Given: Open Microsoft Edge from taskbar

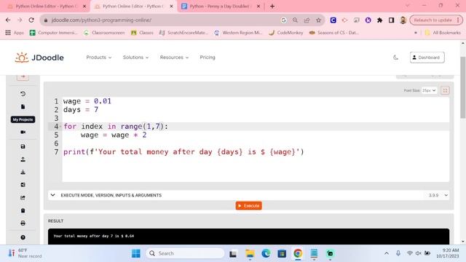Looking at the screenshot, I should (x=266, y=253).
